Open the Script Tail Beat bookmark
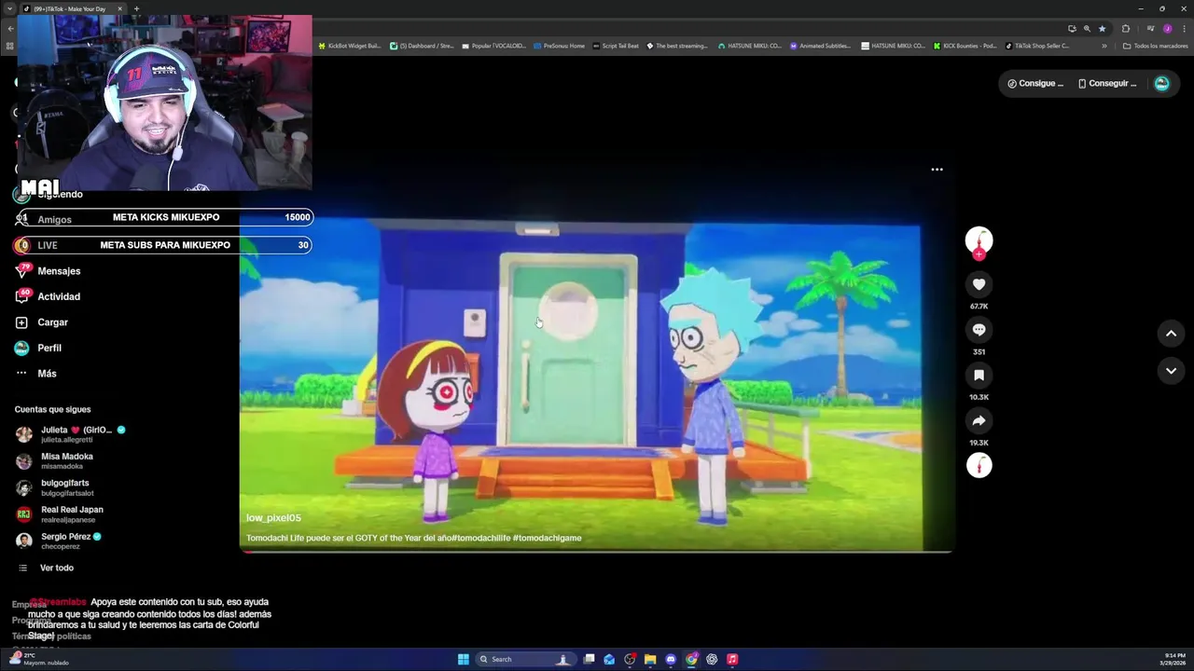Screen dimensions: 1194x671 (616, 46)
